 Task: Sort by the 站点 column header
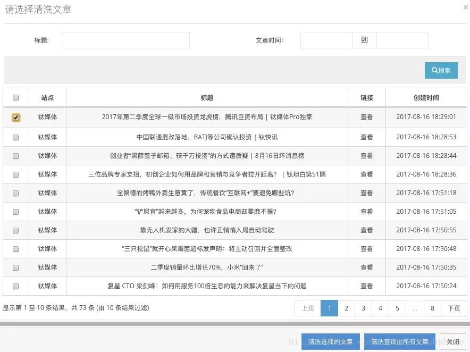pyautogui.click(x=47, y=97)
